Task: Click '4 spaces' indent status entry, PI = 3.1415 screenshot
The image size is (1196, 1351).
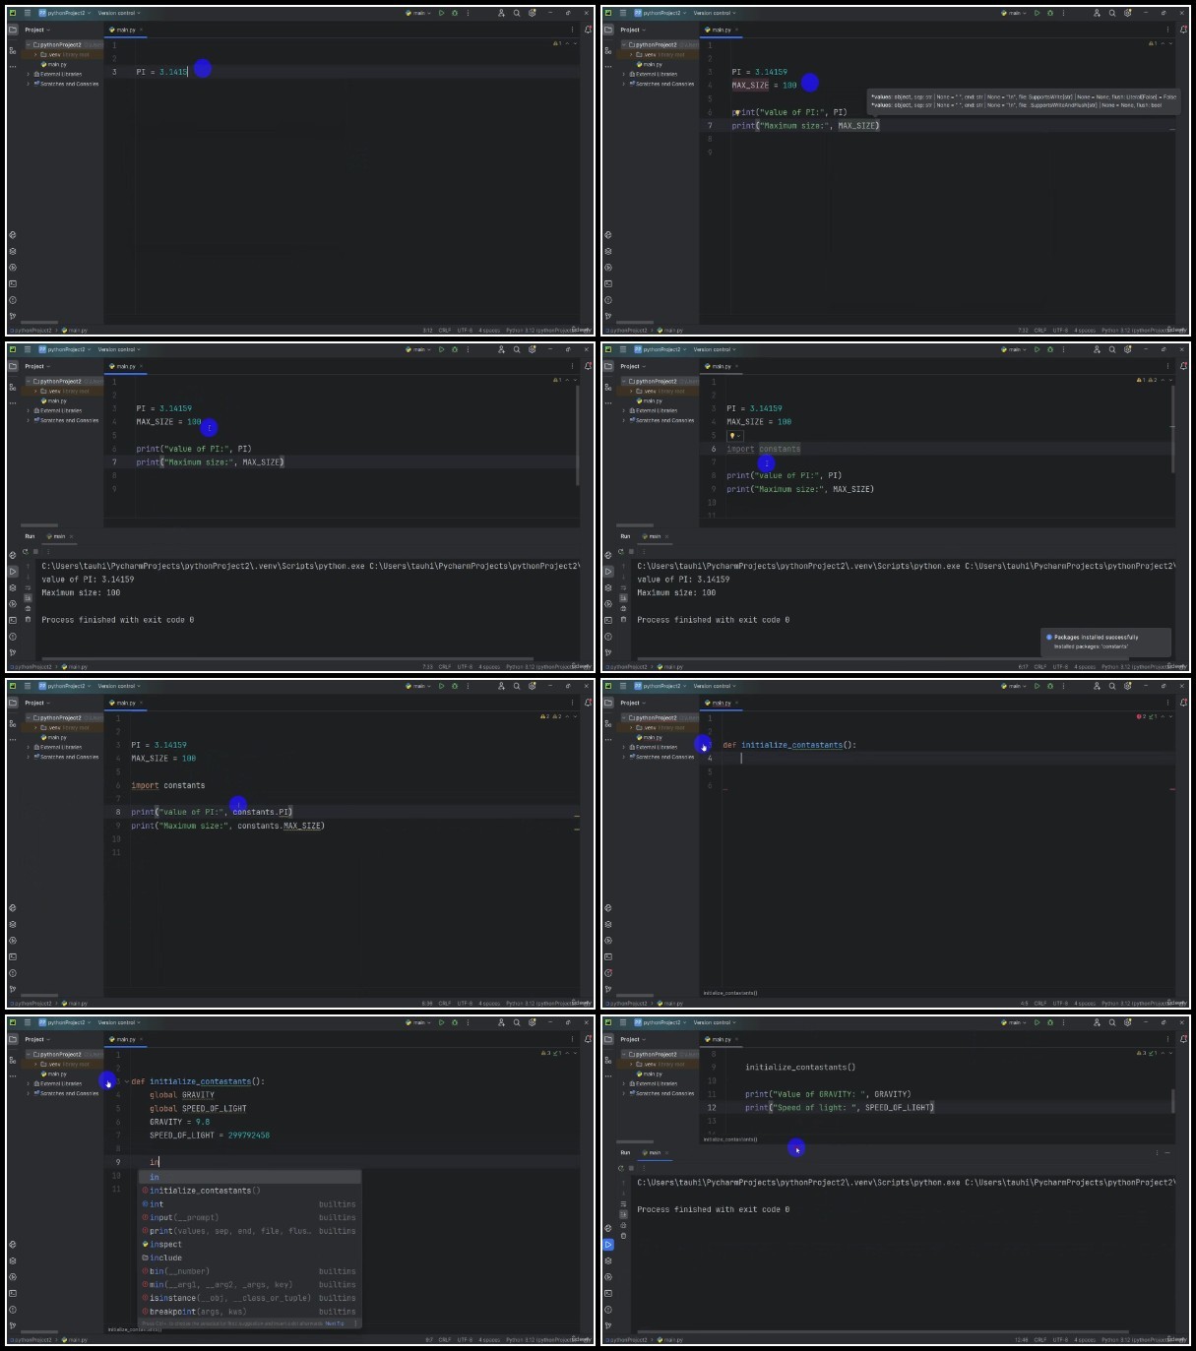Action: pyautogui.click(x=490, y=331)
